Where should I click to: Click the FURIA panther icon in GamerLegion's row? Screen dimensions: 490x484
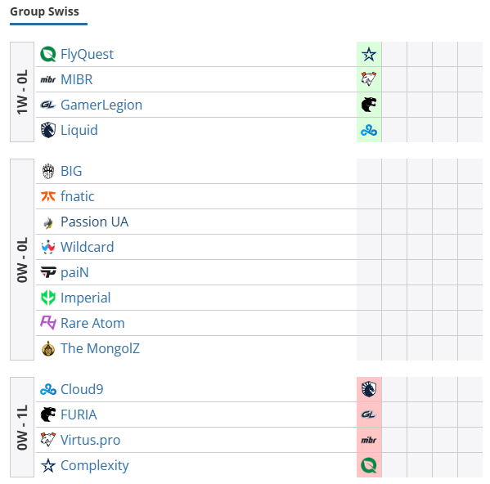[369, 105]
